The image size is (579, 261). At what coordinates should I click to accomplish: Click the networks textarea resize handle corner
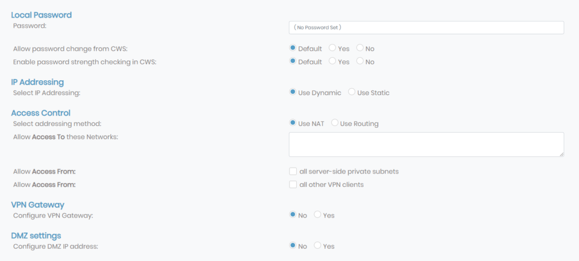point(561,154)
